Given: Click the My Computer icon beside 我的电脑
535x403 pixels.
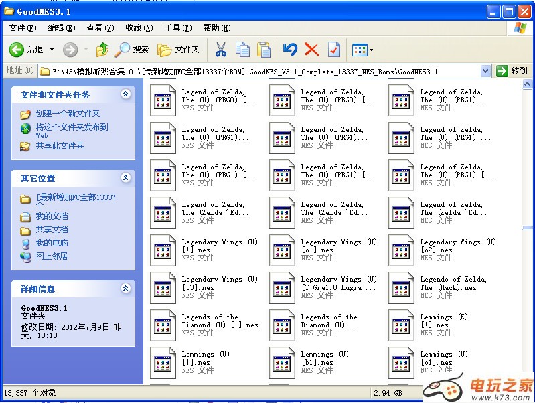Looking at the screenshot, I should point(25,244).
